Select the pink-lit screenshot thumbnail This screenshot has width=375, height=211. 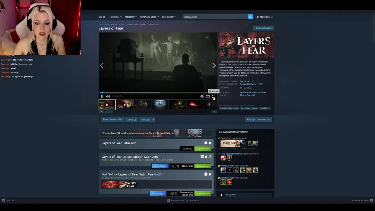(x=195, y=105)
